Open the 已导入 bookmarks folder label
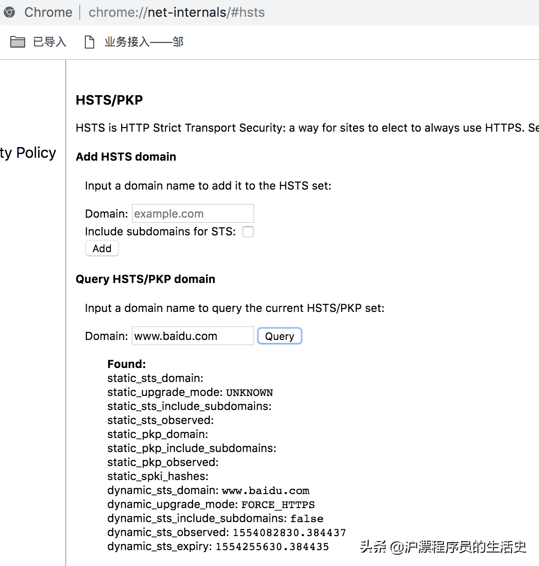 pos(49,42)
